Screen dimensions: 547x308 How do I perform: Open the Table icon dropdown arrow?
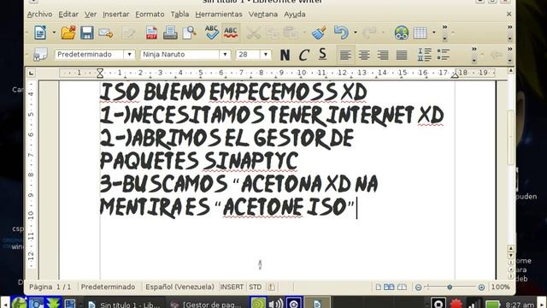(x=433, y=33)
